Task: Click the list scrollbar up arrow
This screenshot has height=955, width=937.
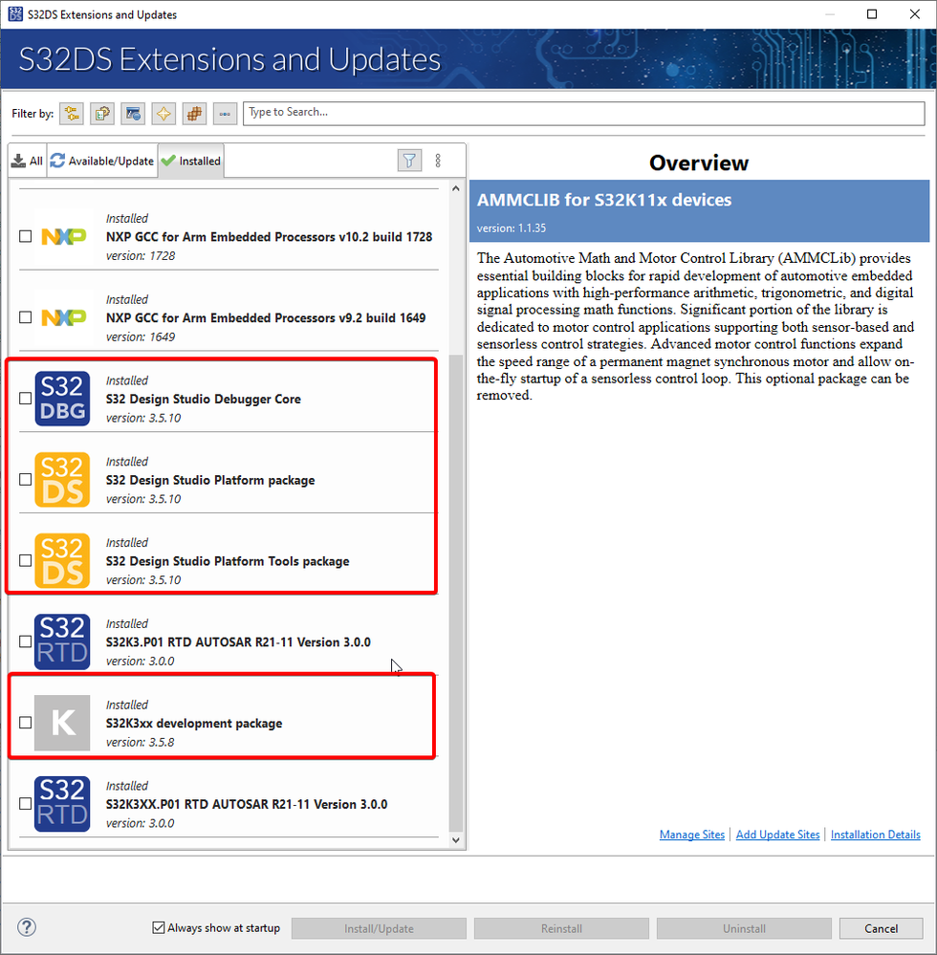Action: tap(456, 189)
